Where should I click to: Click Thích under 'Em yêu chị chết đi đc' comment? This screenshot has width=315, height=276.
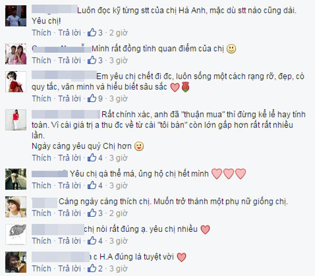[x=42, y=98]
